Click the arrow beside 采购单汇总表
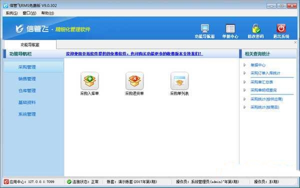Screen dimensions: 300x188 click(244, 82)
